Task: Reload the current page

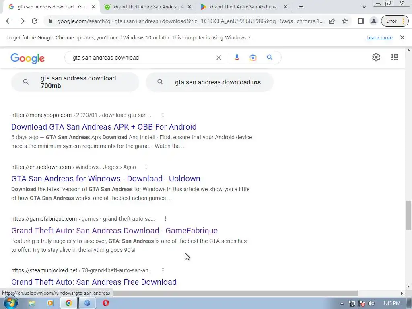Action: [x=35, y=21]
